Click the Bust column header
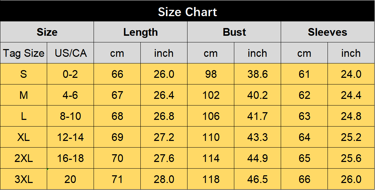This screenshot has width=375, height=190. (x=234, y=32)
